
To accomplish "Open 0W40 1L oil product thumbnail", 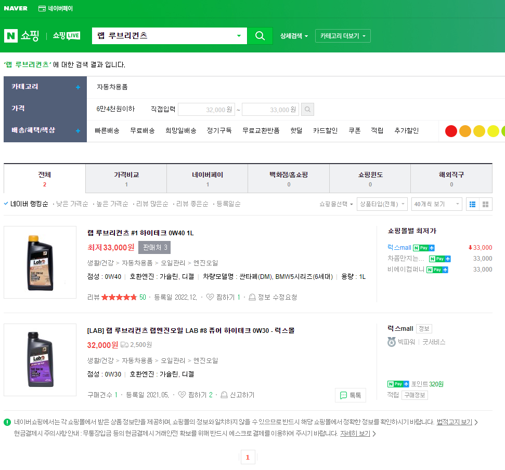I will click(40, 262).
